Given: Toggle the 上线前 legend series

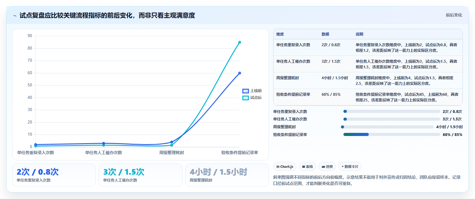Looking at the screenshot, I should point(252,91).
